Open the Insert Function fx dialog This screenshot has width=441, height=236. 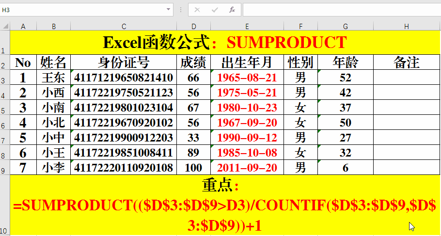(x=232, y=10)
